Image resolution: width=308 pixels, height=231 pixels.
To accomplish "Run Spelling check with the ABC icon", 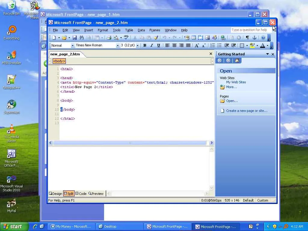I will (x=126, y=37).
